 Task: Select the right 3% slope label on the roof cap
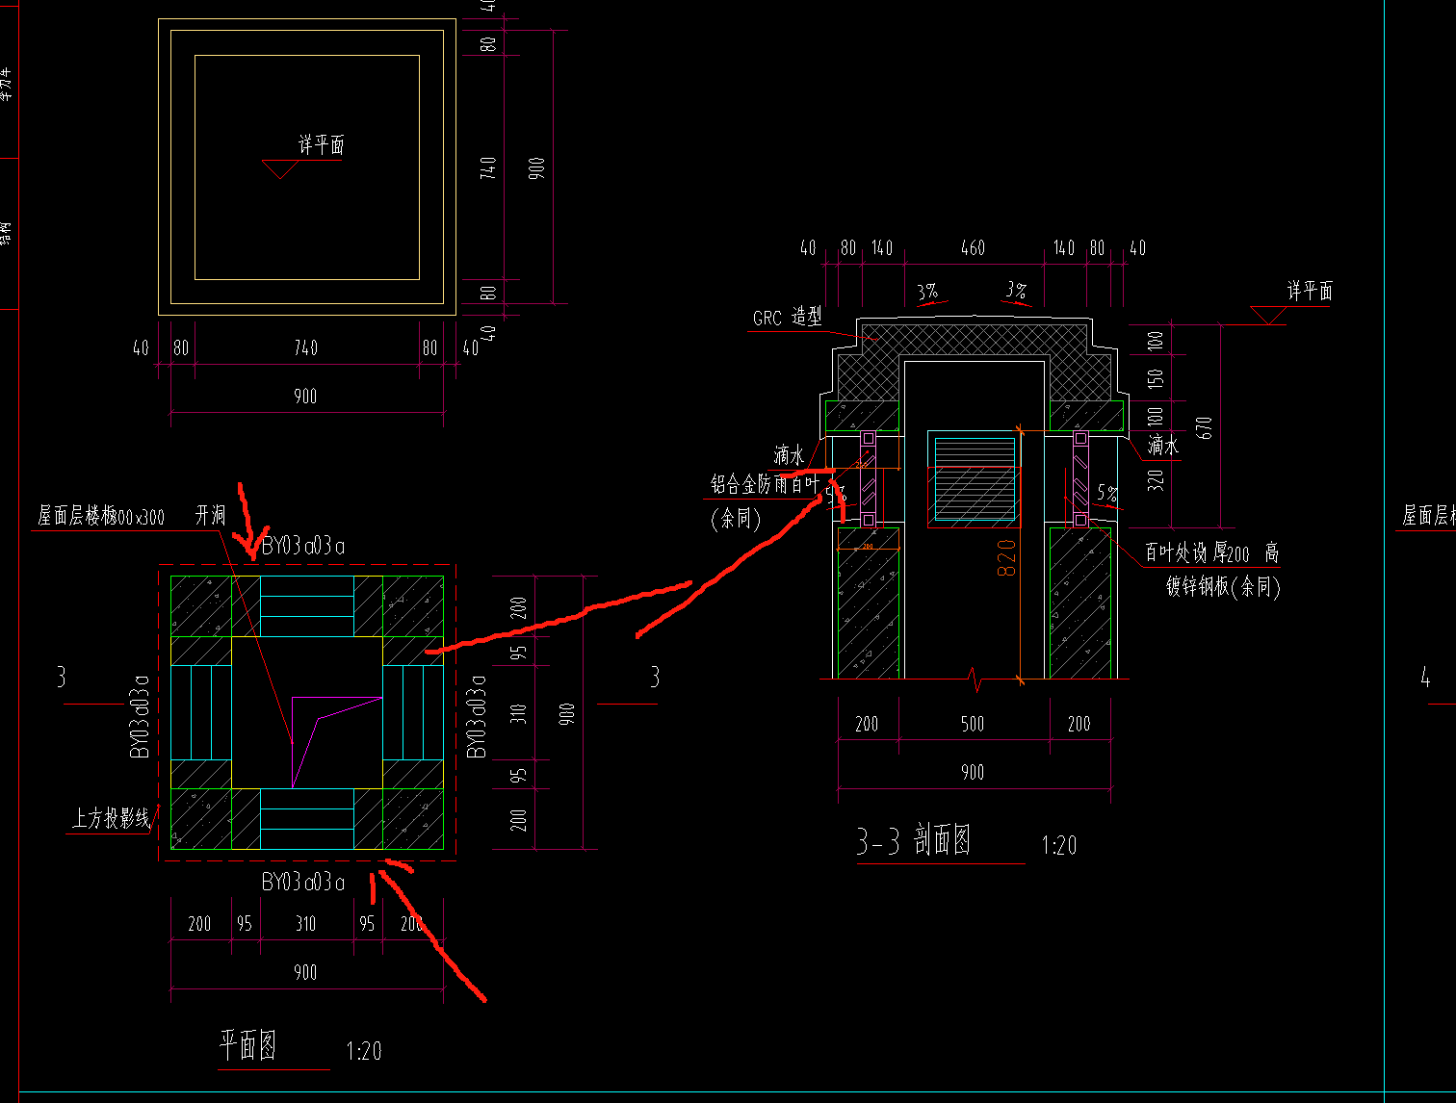click(x=1017, y=290)
